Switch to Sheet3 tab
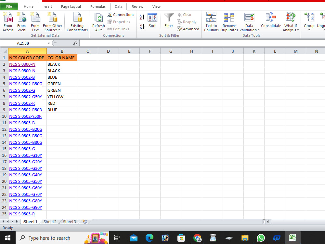 [70, 222]
